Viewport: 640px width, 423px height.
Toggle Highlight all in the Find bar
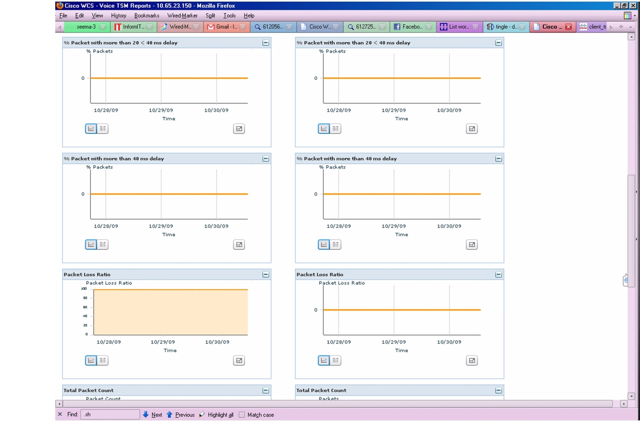(220, 415)
